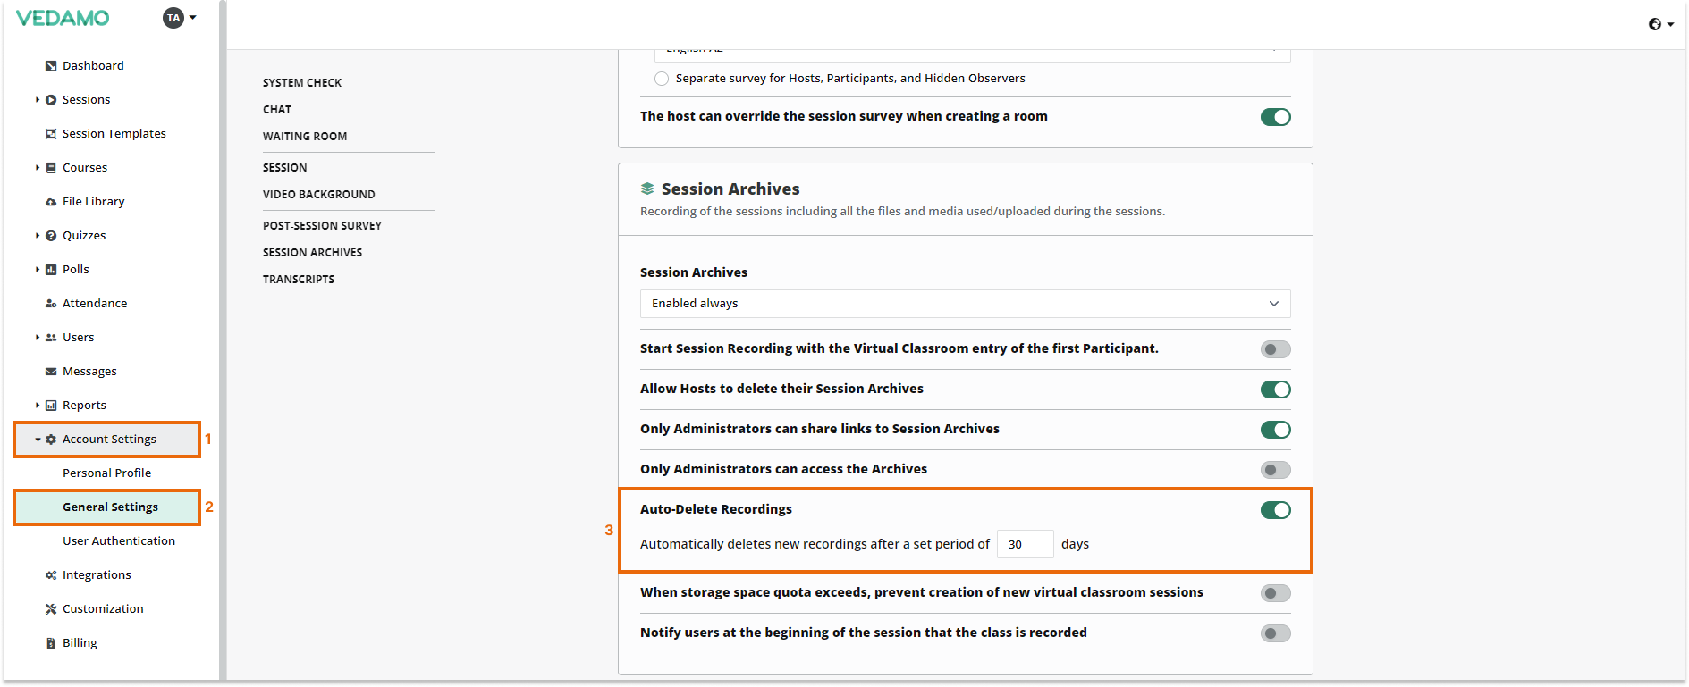Open the TA user avatar dropdown
This screenshot has width=1689, height=687.
(x=180, y=18)
